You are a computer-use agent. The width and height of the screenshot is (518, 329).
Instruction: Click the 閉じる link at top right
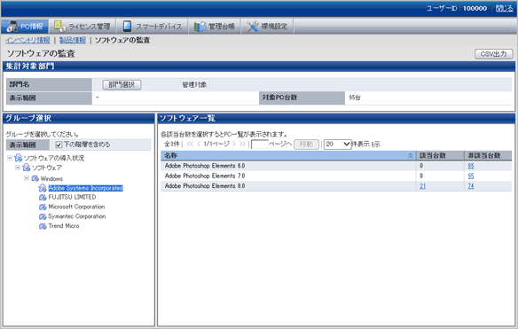coord(504,8)
